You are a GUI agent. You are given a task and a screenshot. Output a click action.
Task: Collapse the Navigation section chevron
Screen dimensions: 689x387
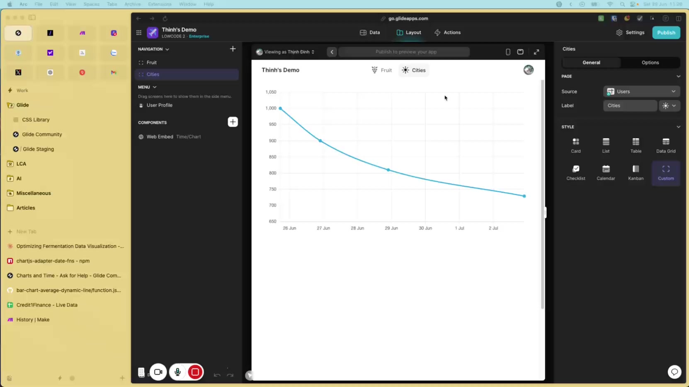(167, 49)
